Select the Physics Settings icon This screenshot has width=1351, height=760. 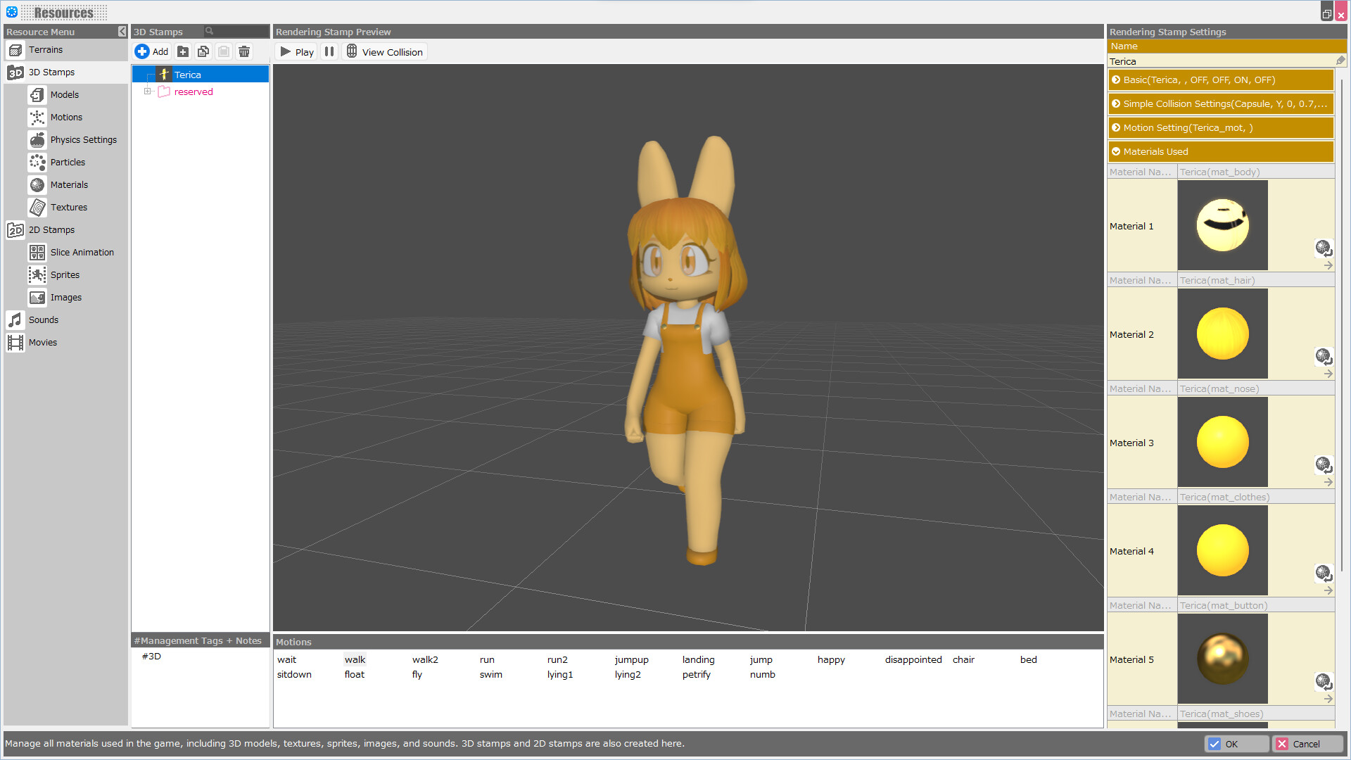(x=37, y=139)
